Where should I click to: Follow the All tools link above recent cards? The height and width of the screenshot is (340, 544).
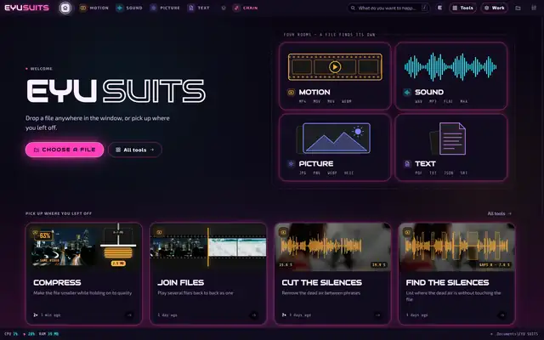tap(499, 213)
